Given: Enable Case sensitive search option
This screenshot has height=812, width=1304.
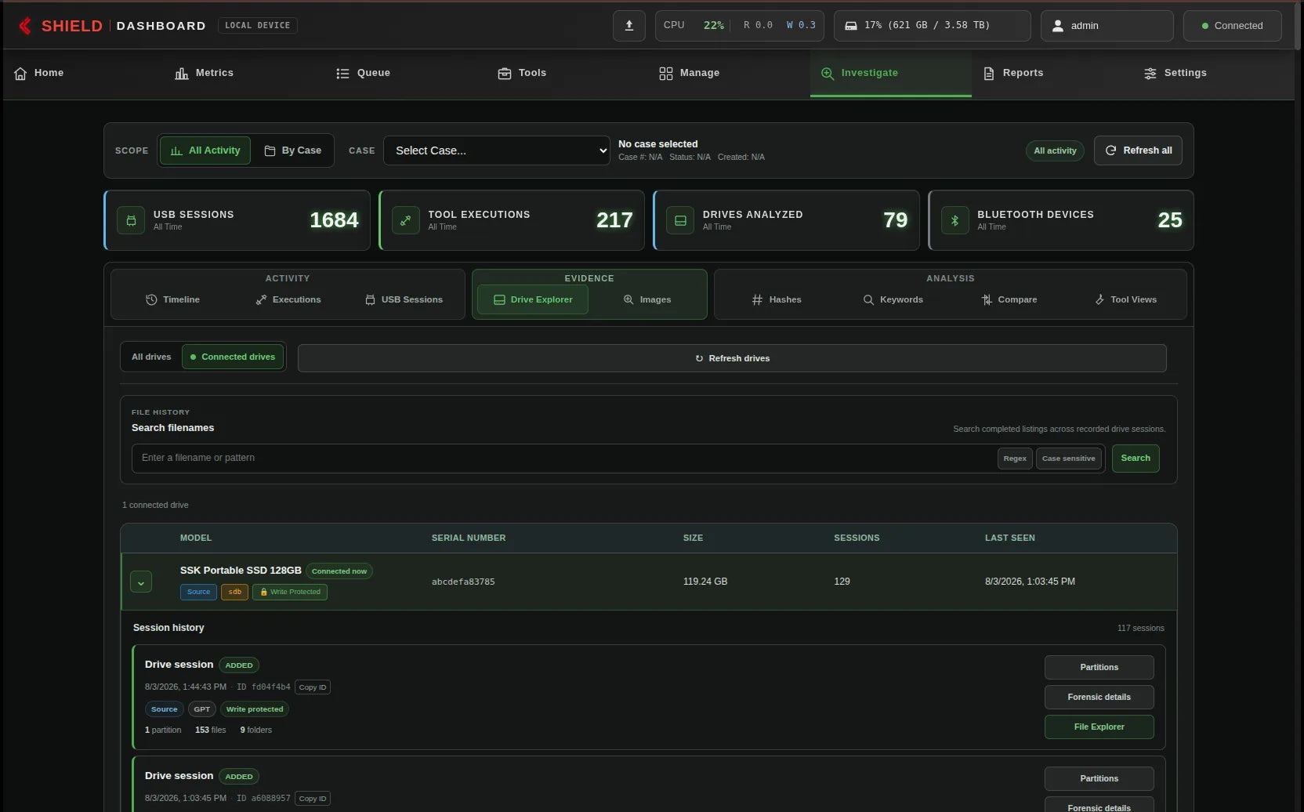Looking at the screenshot, I should coord(1069,459).
